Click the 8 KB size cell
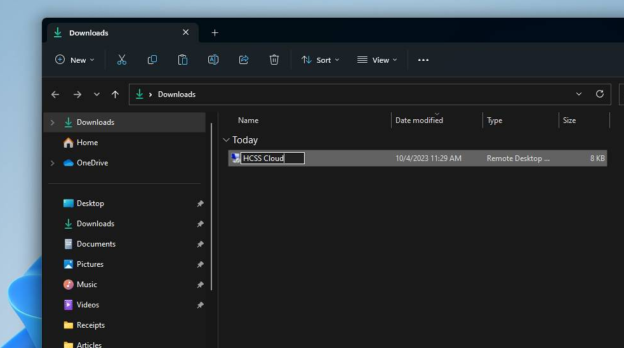624x348 pixels. click(x=597, y=158)
